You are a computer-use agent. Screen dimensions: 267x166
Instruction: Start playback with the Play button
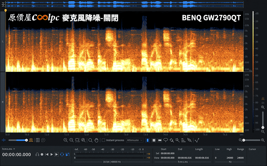52,154
